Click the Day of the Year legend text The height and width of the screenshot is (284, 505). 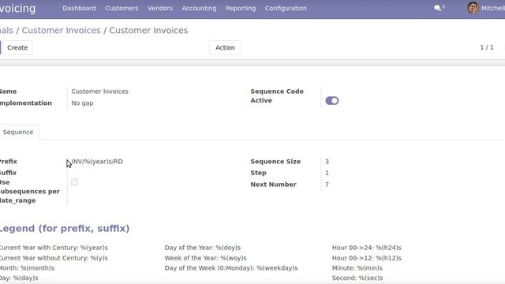203,248
